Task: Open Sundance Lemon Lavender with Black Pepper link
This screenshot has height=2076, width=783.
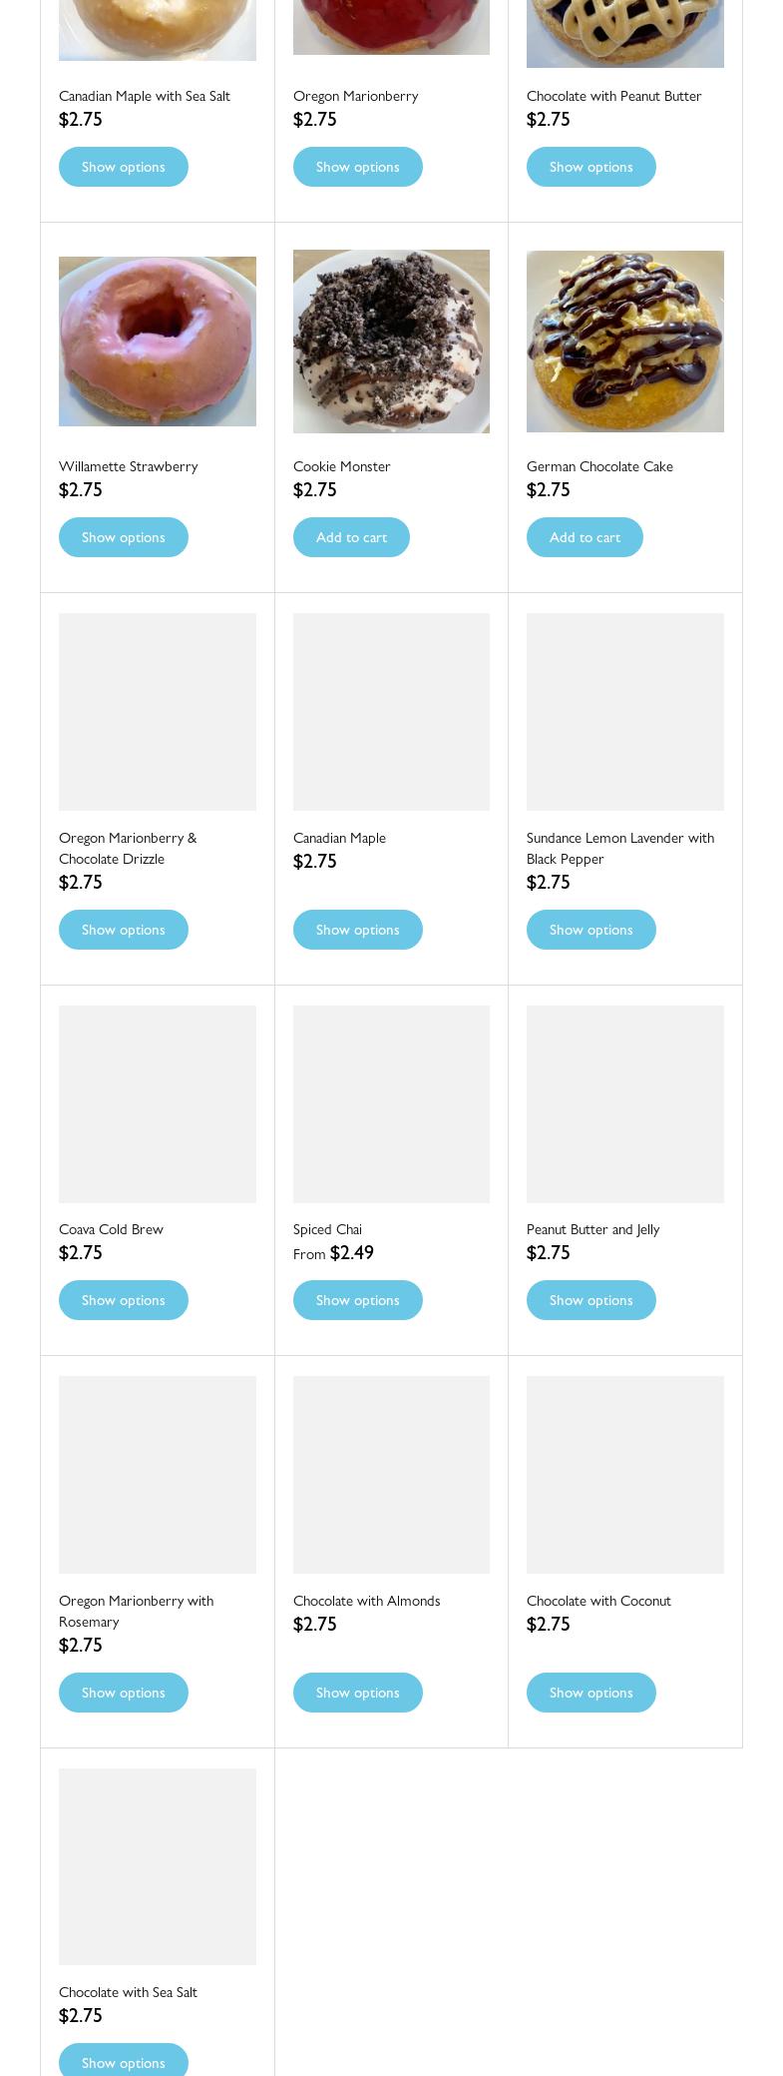Action: 619,848
